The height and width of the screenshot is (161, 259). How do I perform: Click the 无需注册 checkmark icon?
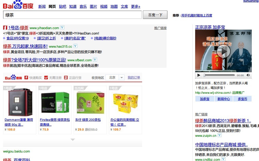(46, 78)
